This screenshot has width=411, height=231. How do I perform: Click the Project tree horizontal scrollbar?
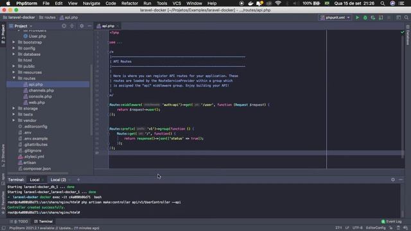tap(38, 173)
